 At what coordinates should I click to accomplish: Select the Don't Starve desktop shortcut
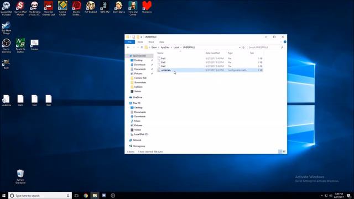tap(119, 7)
